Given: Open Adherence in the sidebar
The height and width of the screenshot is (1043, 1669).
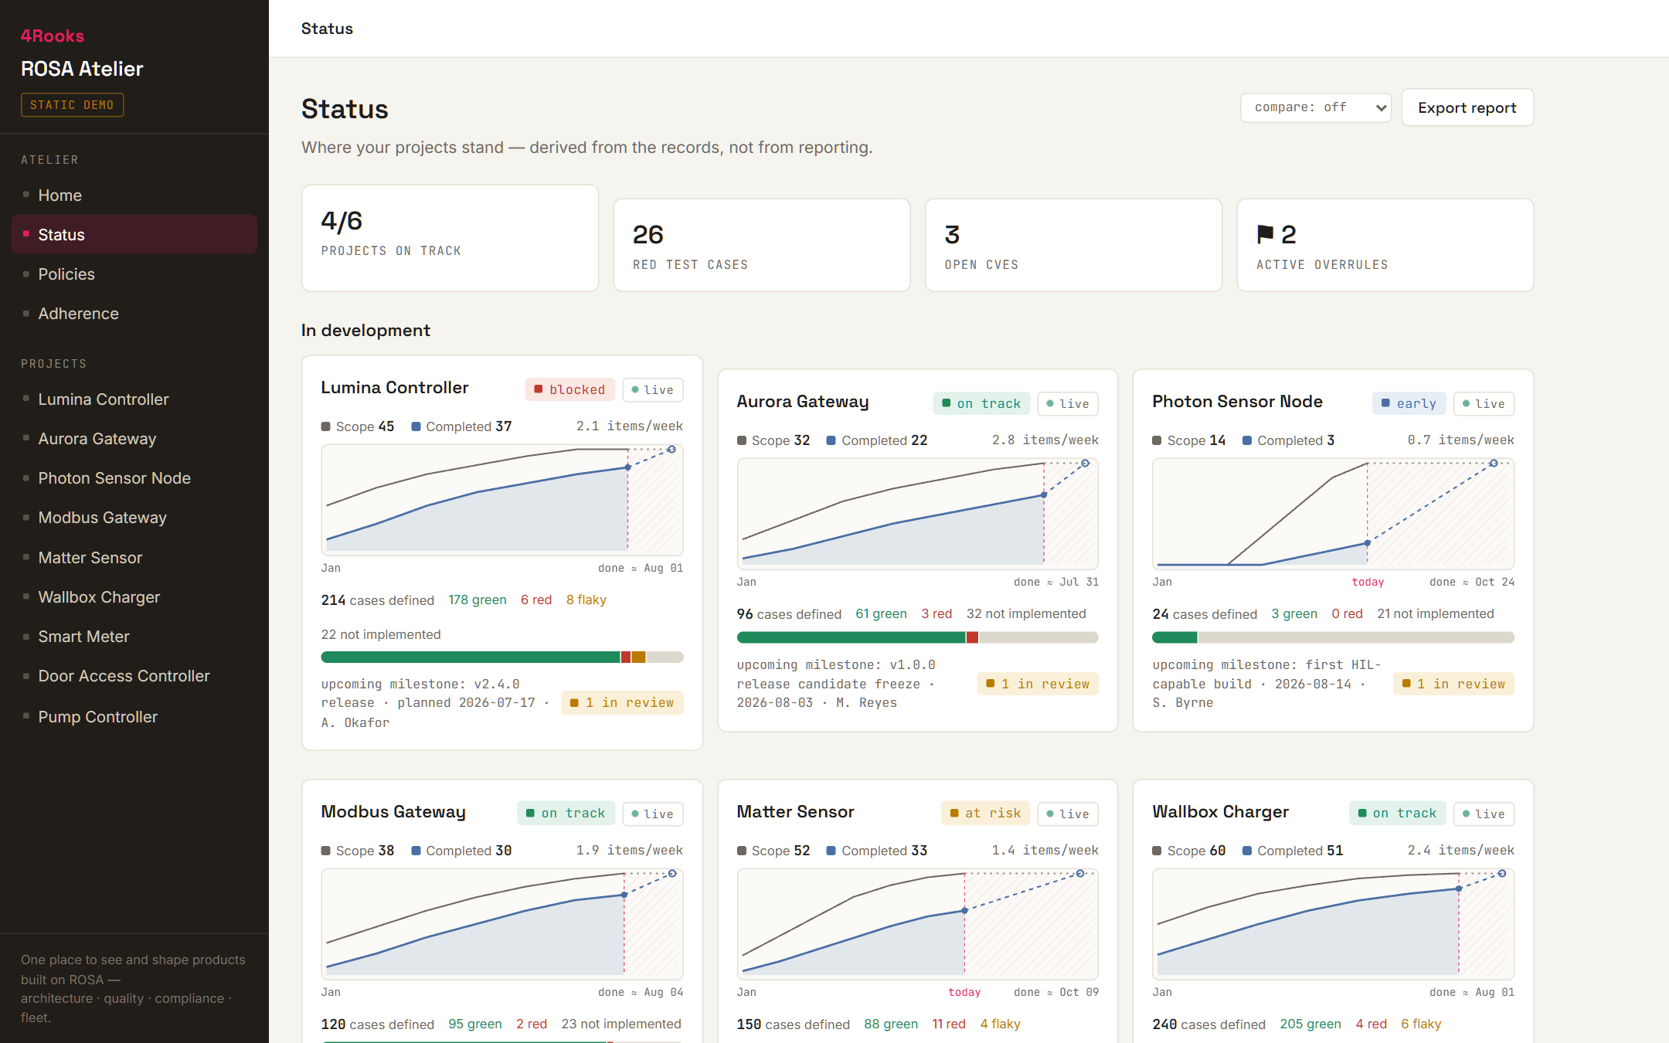Looking at the screenshot, I should (x=134, y=313).
